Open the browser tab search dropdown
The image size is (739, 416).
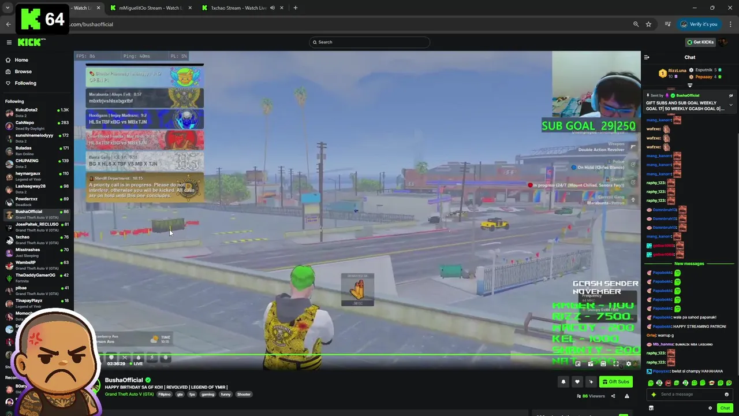(x=8, y=8)
